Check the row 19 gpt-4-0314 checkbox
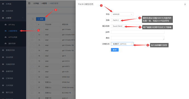The image size is (189, 99). point(32,61)
